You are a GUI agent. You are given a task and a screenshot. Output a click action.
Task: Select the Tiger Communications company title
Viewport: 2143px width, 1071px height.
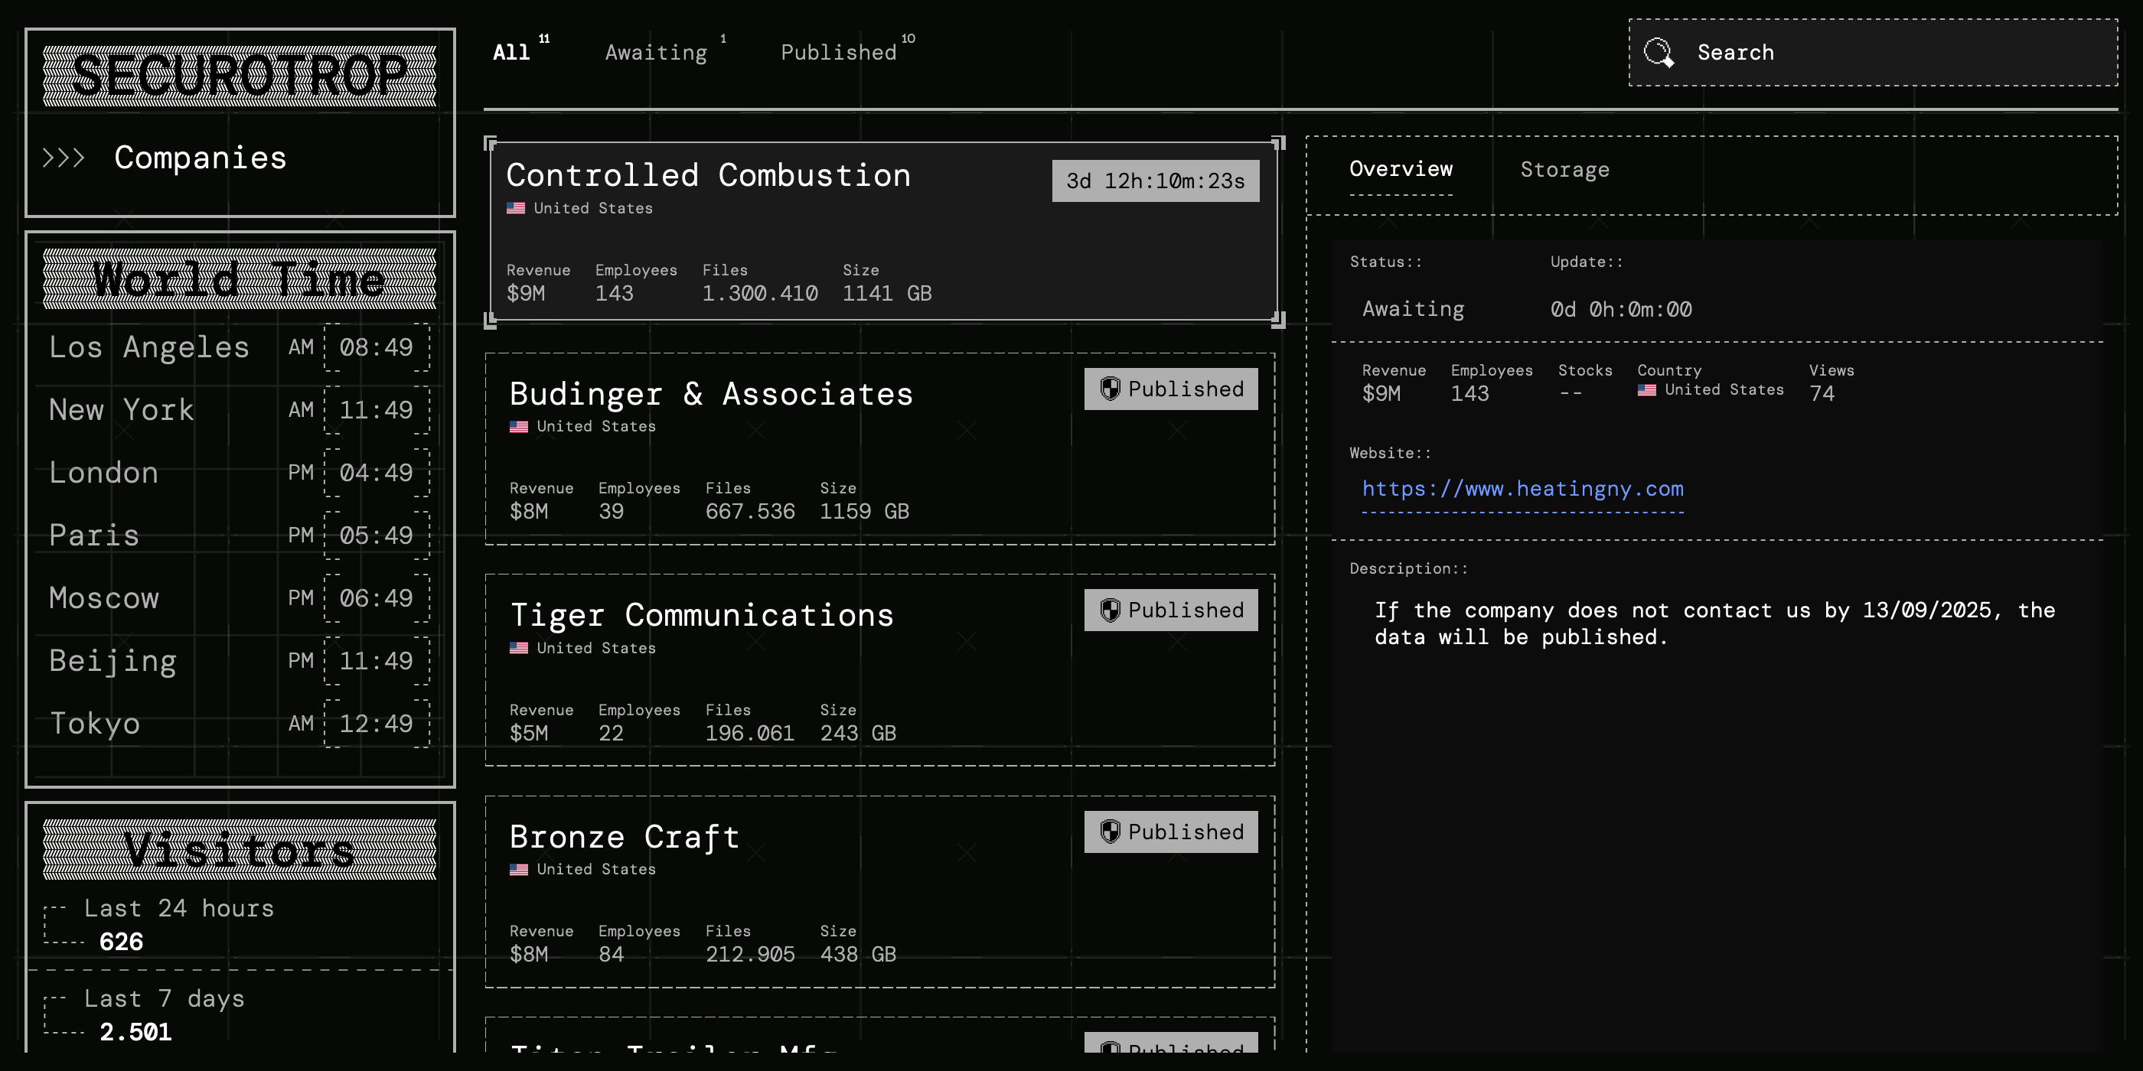click(x=702, y=615)
